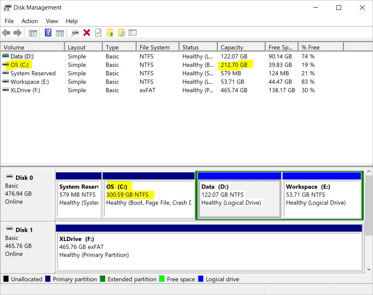Click the 579 MB capacity cell
Screen dimensions: 373x295
[x=231, y=73]
